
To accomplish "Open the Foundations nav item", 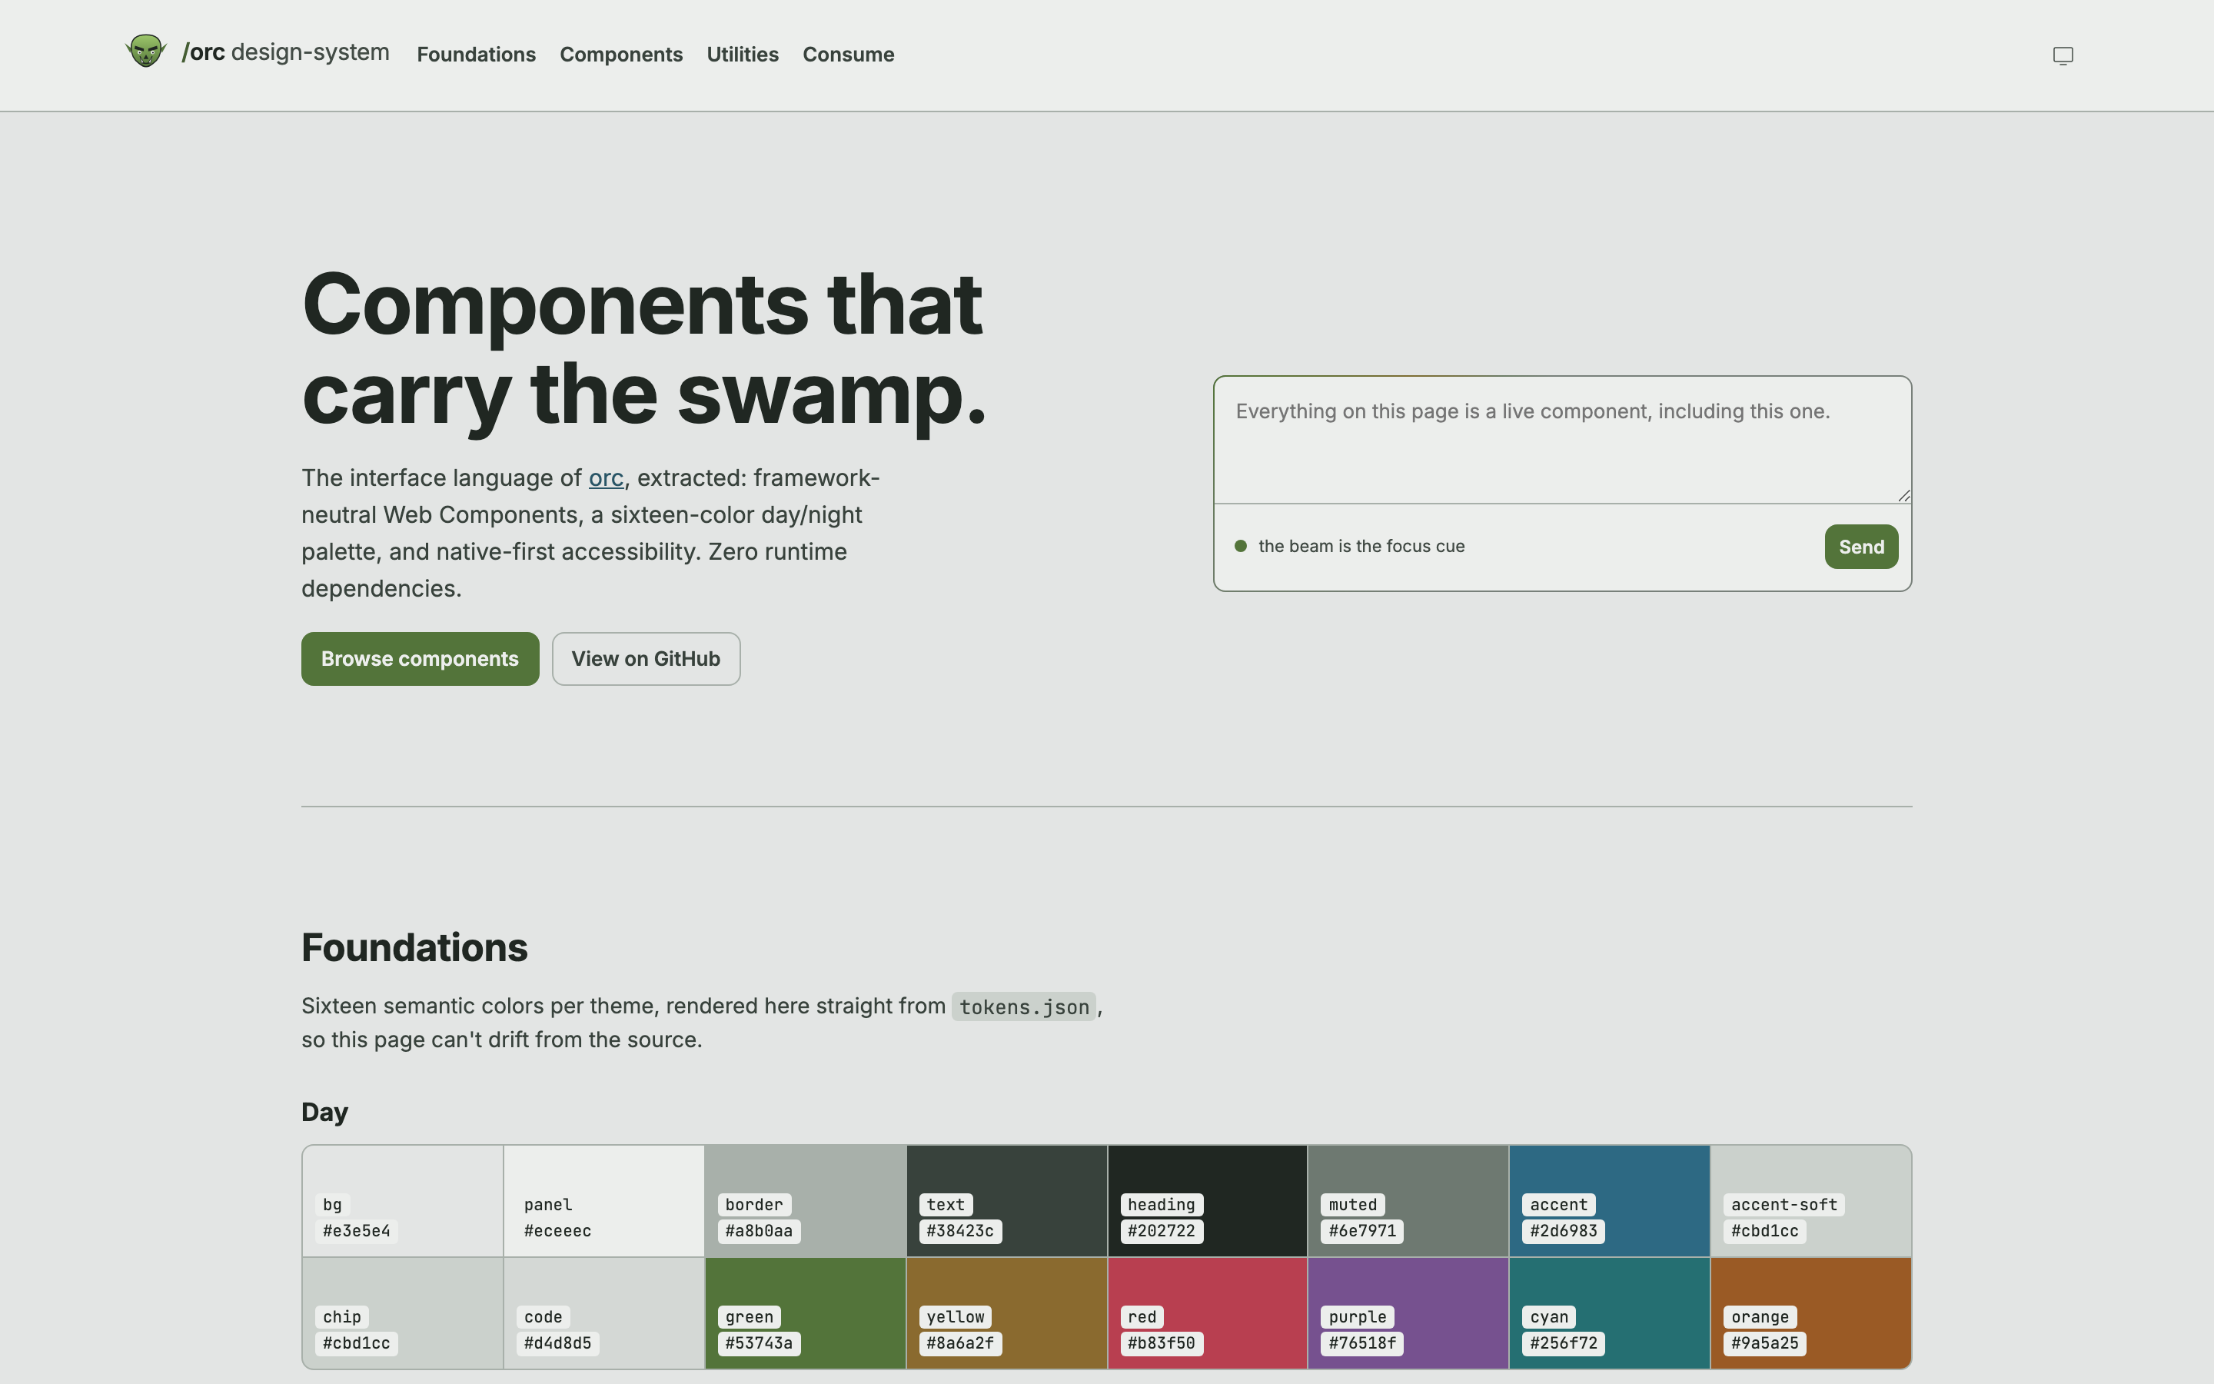I will pyautogui.click(x=476, y=55).
